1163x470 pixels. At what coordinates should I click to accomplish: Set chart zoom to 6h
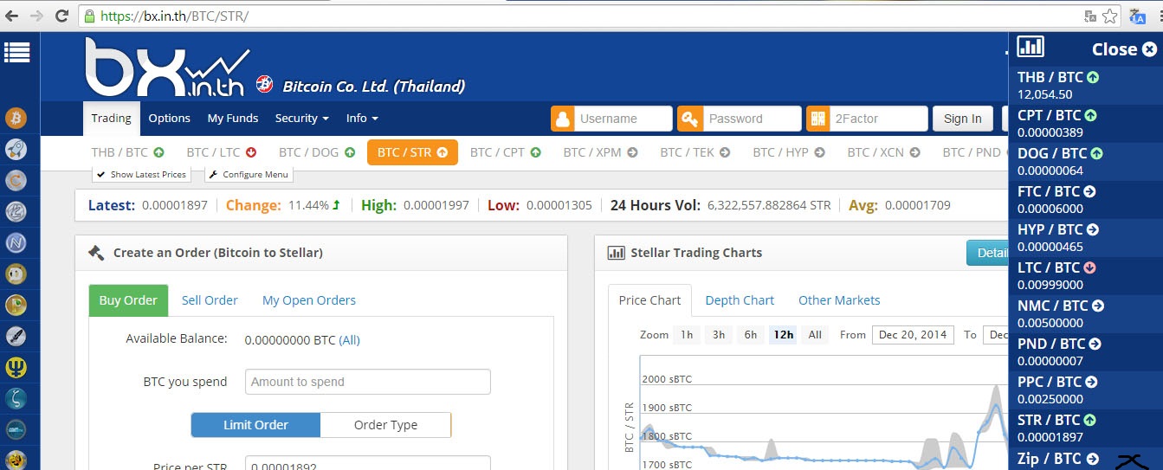751,335
